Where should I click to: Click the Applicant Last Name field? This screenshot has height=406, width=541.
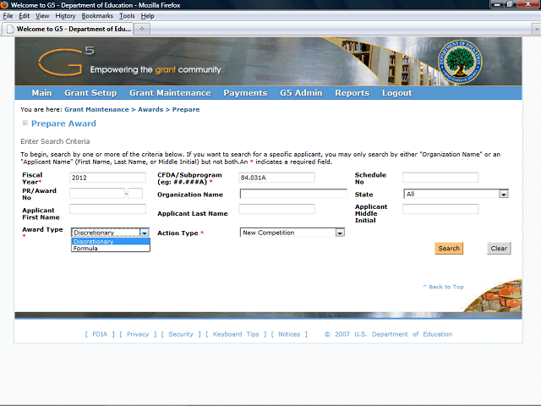pyautogui.click(x=276, y=209)
